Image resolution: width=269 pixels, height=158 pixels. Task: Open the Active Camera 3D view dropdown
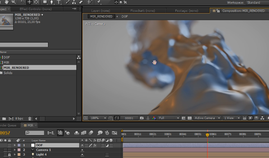(x=207, y=118)
